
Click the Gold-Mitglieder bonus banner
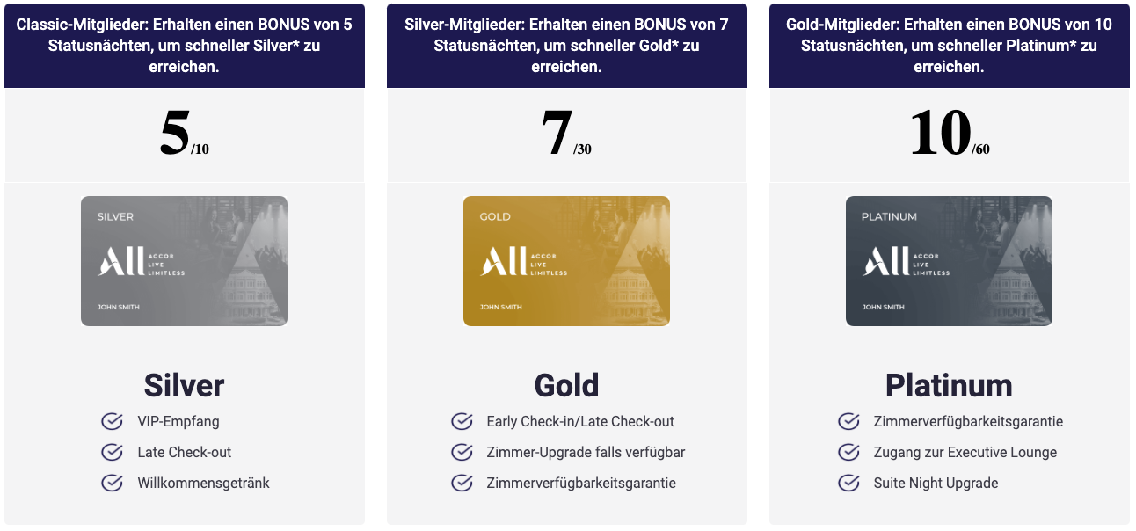click(x=950, y=46)
